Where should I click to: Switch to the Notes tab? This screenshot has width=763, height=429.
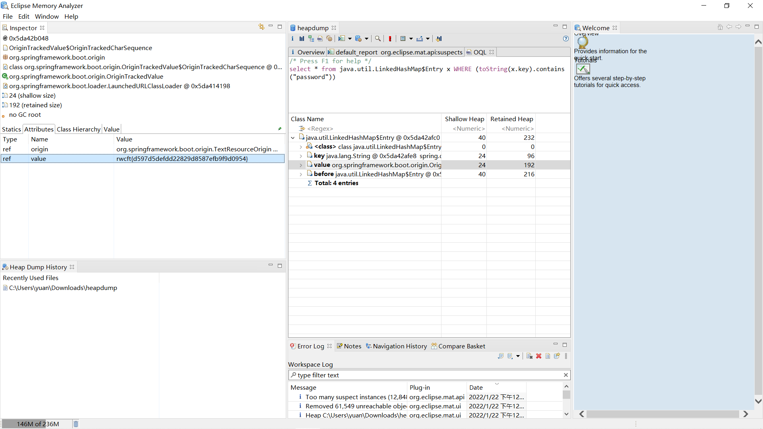click(x=349, y=346)
